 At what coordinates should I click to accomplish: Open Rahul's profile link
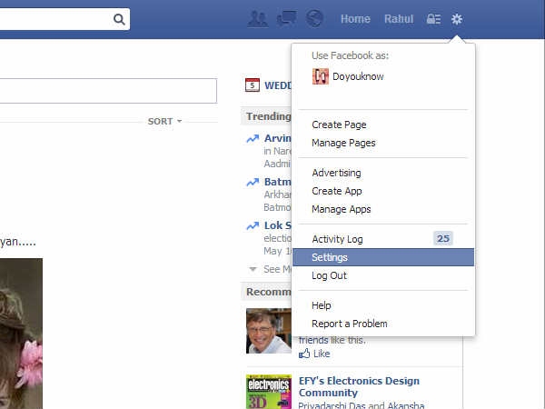pos(399,19)
